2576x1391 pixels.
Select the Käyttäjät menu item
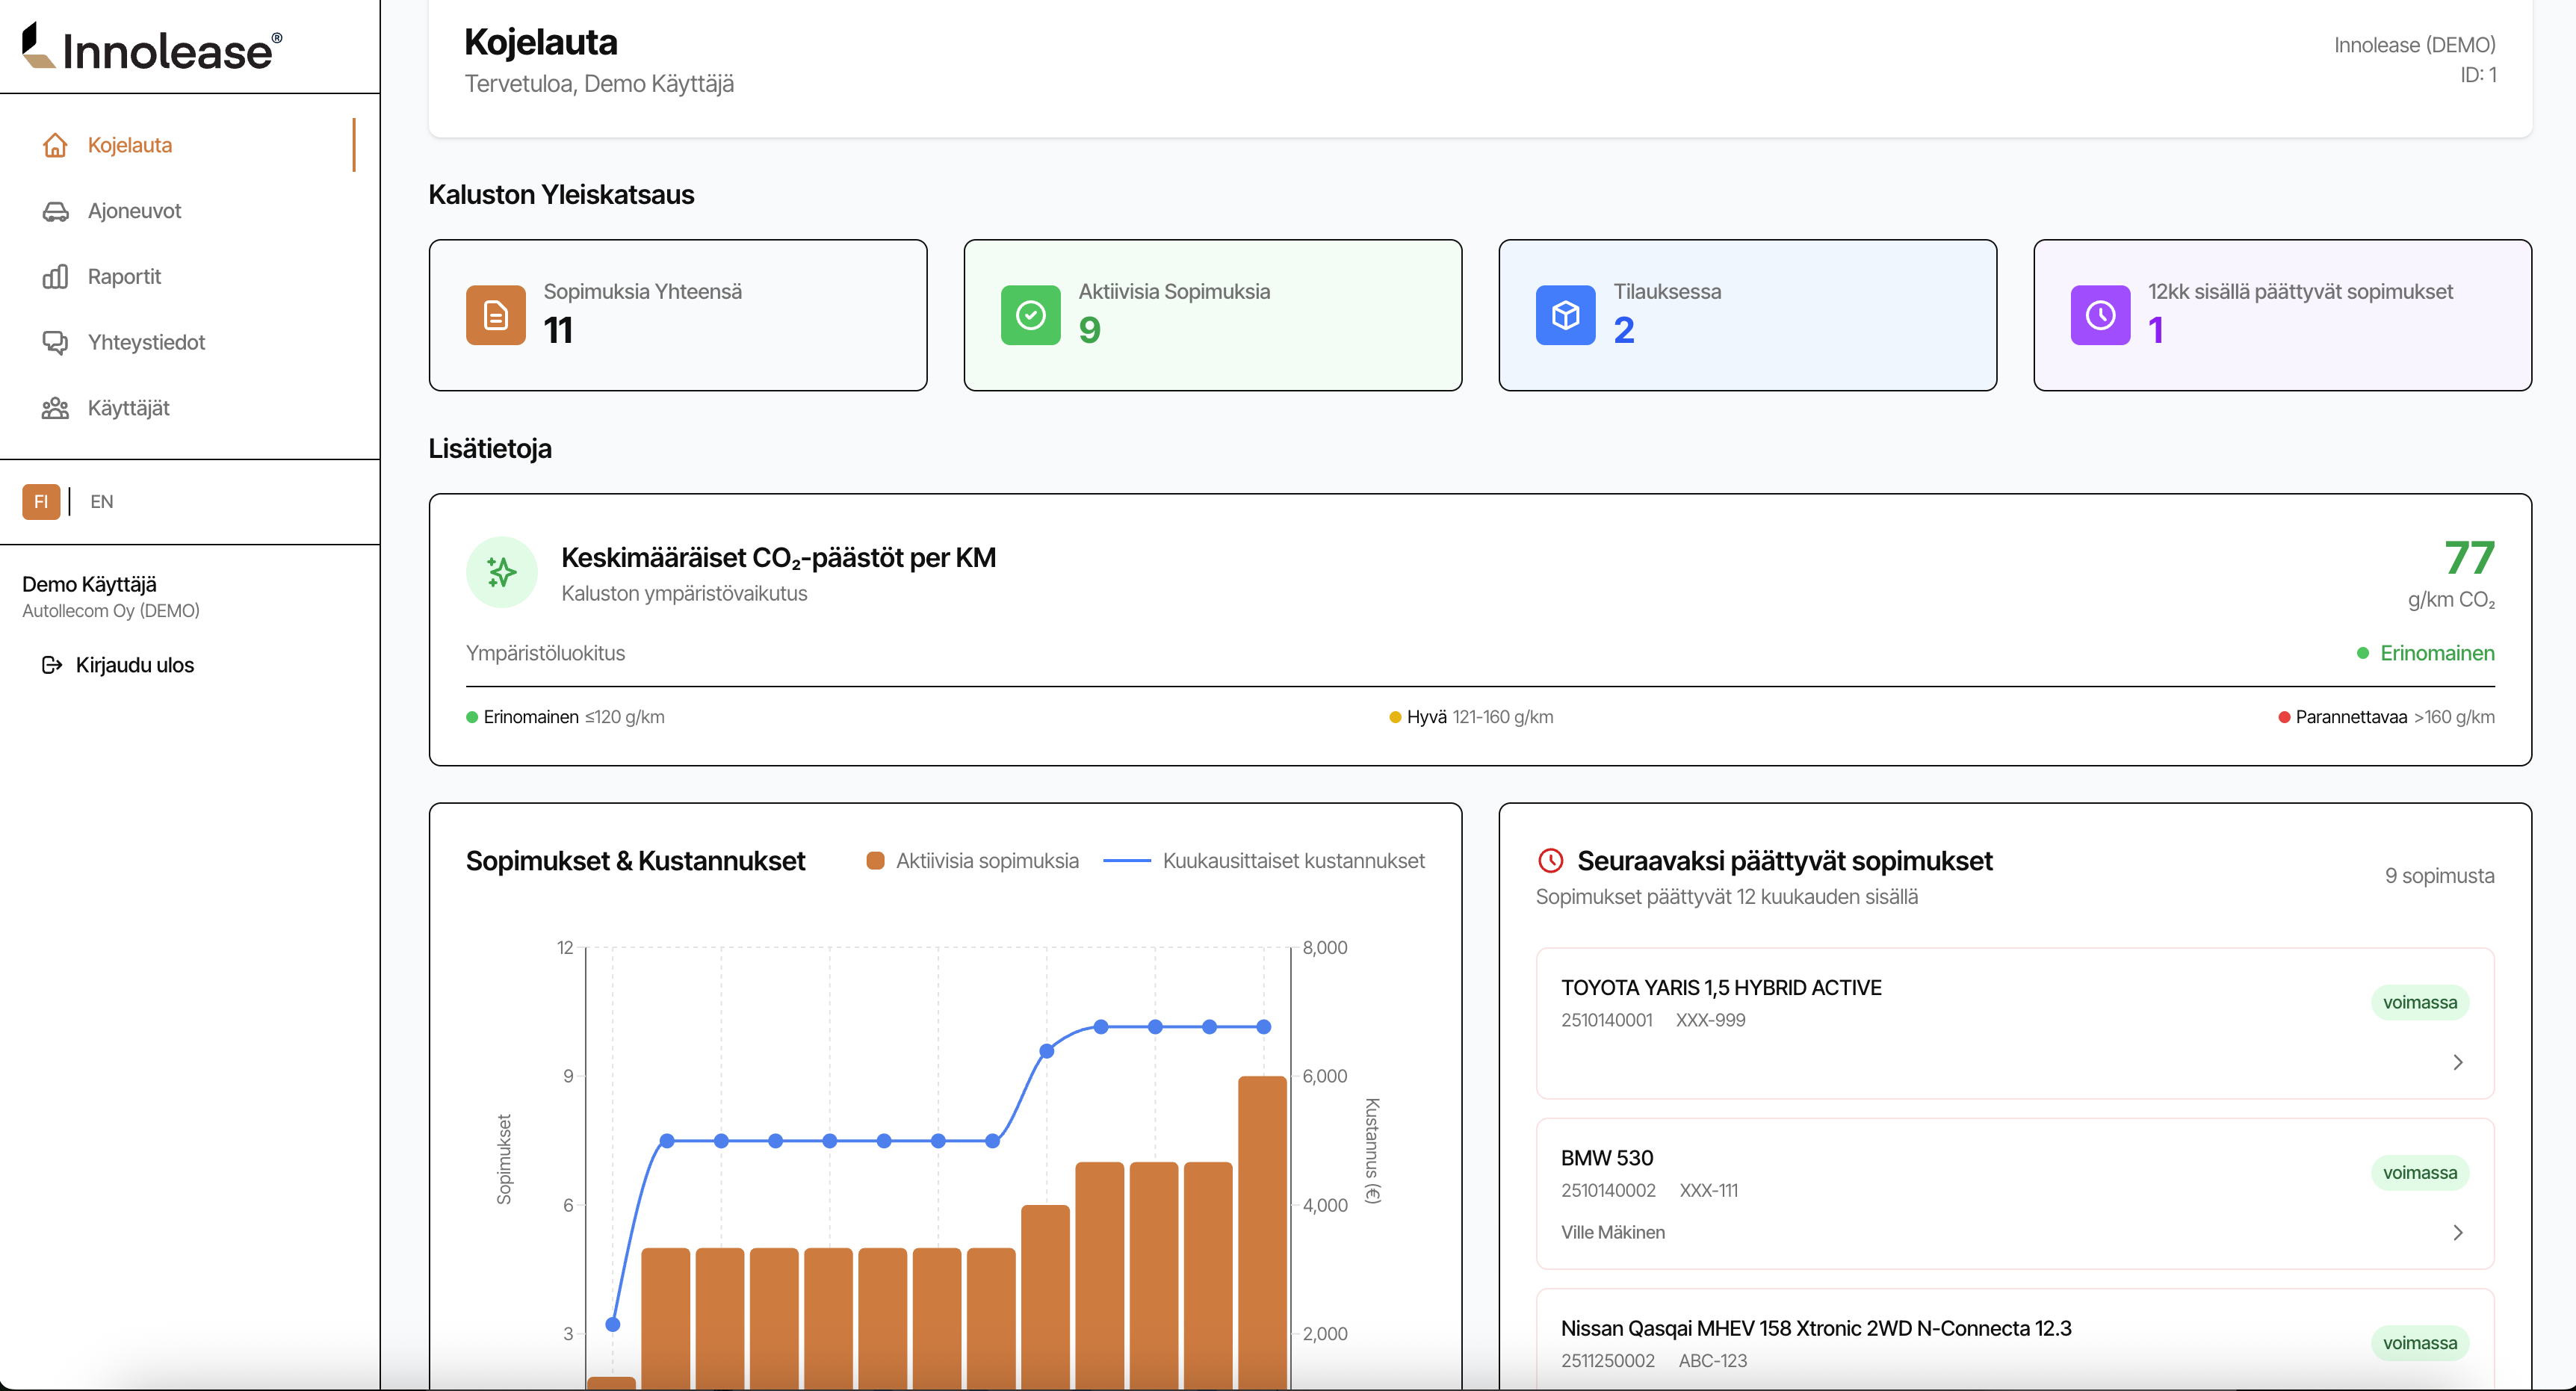tap(188, 408)
